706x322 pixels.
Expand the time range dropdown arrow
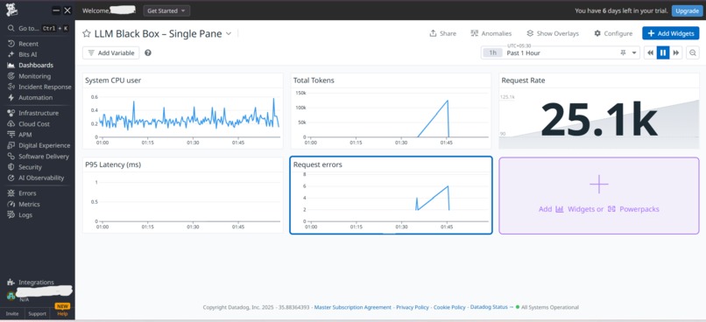point(634,52)
